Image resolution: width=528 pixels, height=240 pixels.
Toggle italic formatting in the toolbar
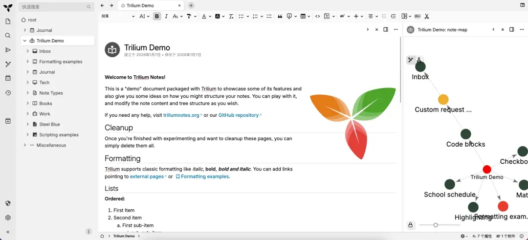[x=166, y=16]
